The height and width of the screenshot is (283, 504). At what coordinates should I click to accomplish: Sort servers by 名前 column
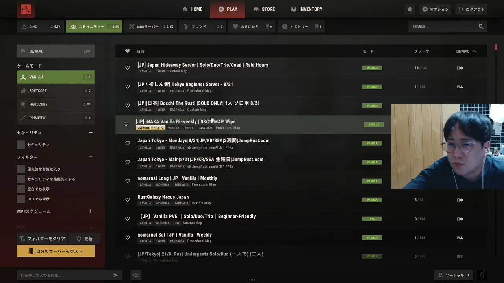[141, 51]
